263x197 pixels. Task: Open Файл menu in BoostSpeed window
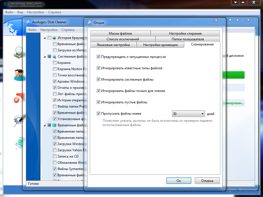coord(9,12)
